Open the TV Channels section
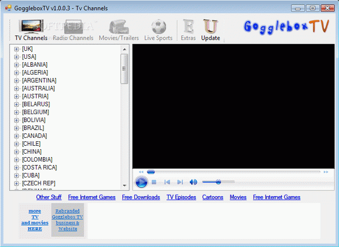Viewport: 339px width, 247px height. point(31,30)
